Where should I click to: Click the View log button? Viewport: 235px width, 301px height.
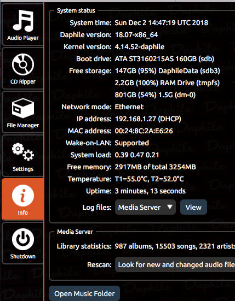(193, 207)
